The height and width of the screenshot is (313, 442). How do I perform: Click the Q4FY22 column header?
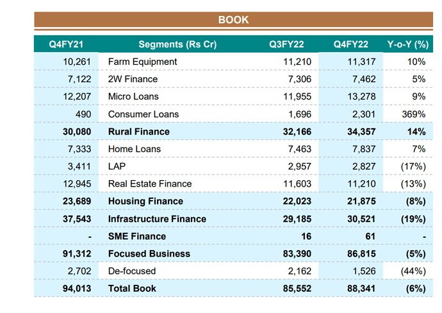click(350, 44)
